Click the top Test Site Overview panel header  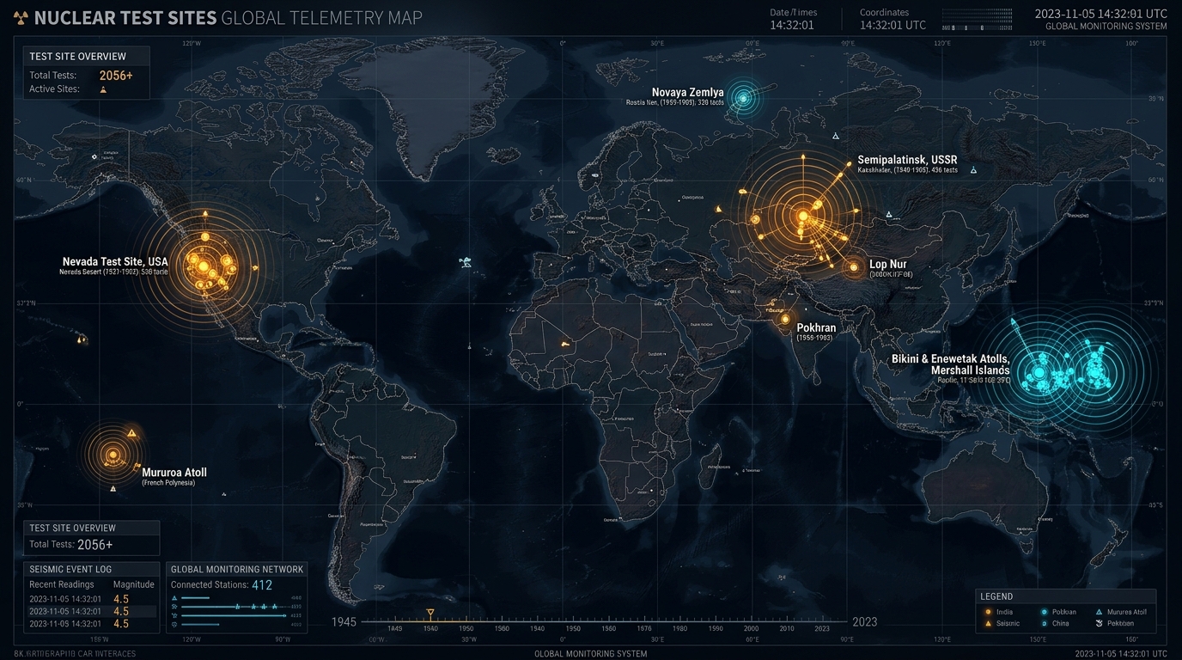pos(86,56)
